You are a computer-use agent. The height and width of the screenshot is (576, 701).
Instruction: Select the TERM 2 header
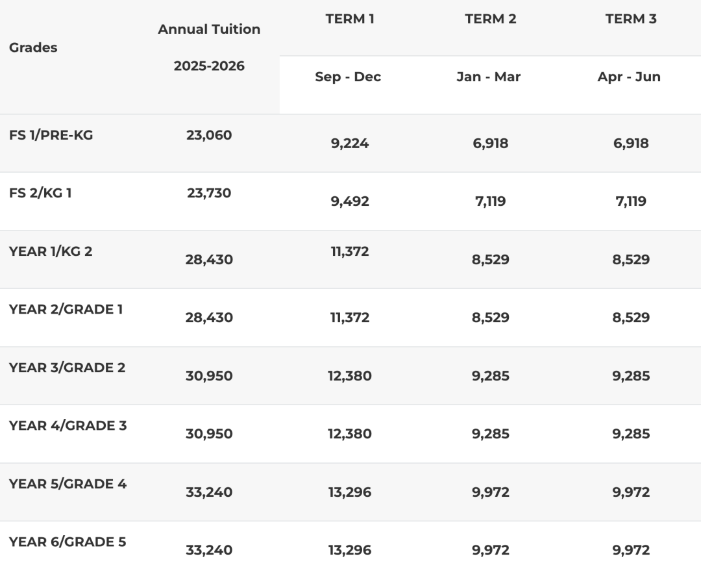490,19
